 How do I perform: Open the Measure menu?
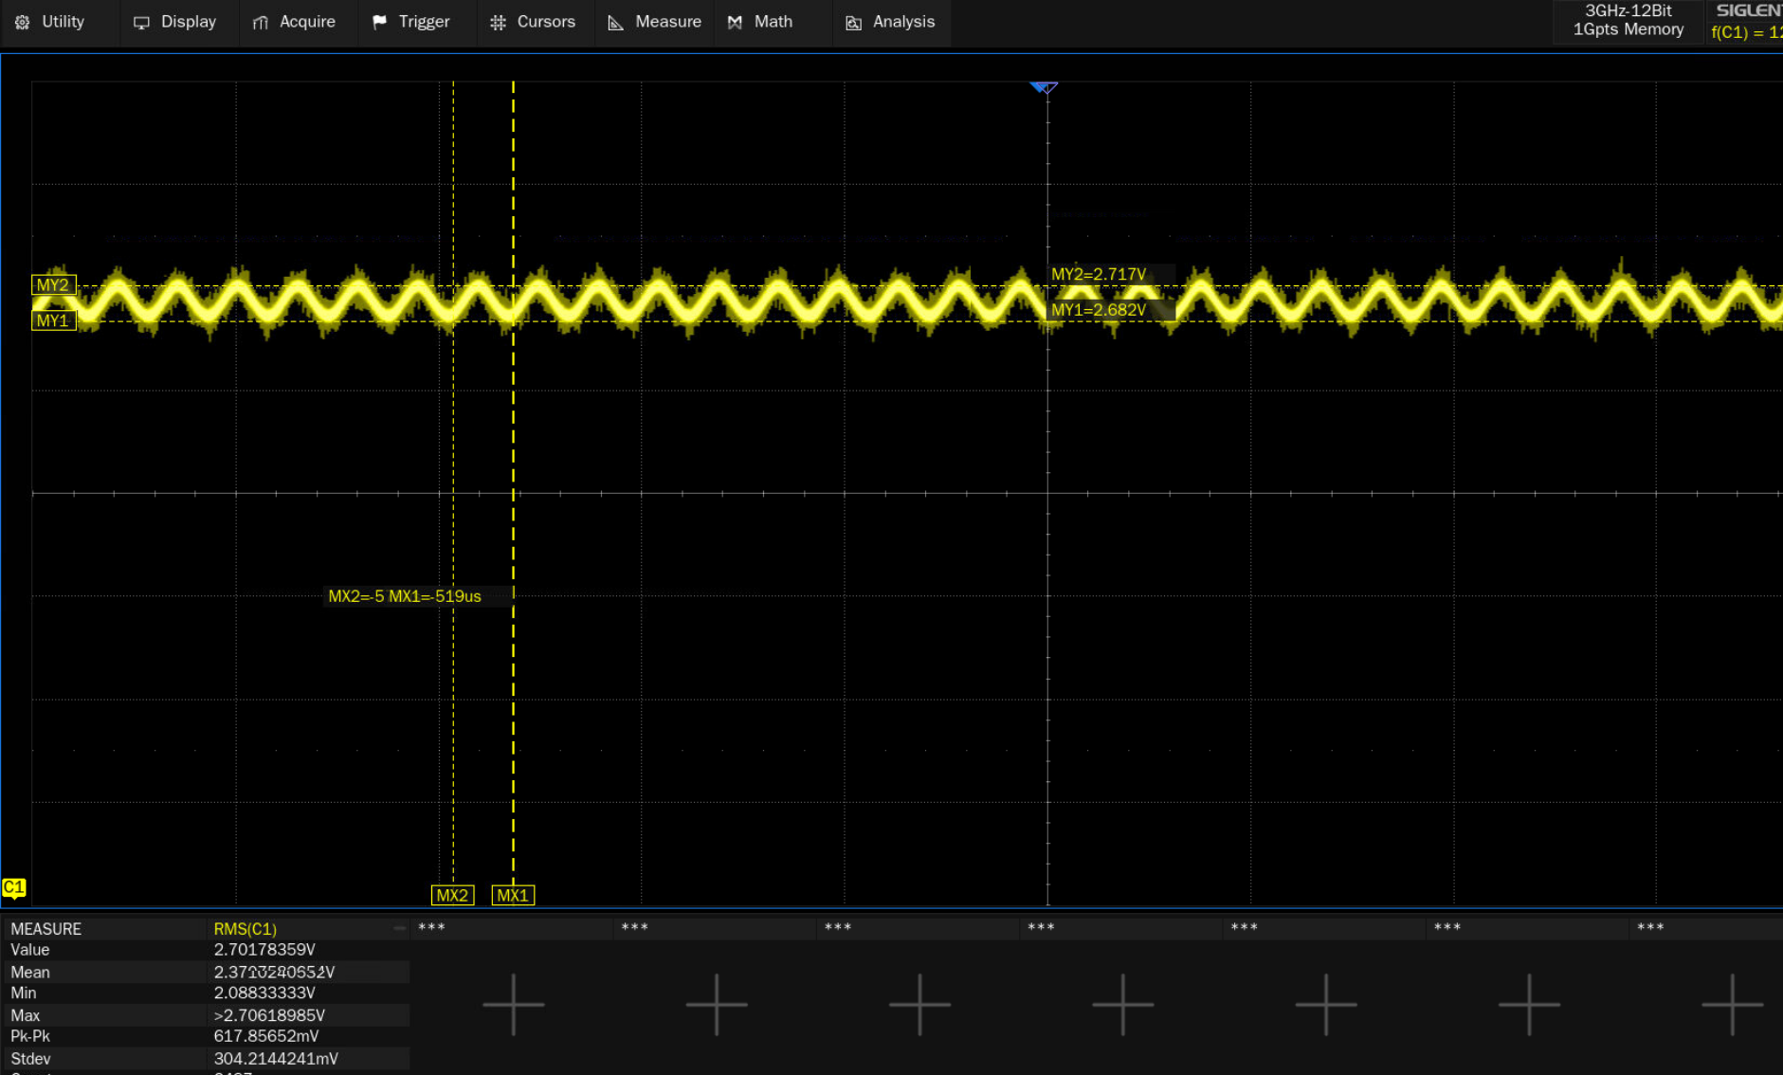pos(654,22)
